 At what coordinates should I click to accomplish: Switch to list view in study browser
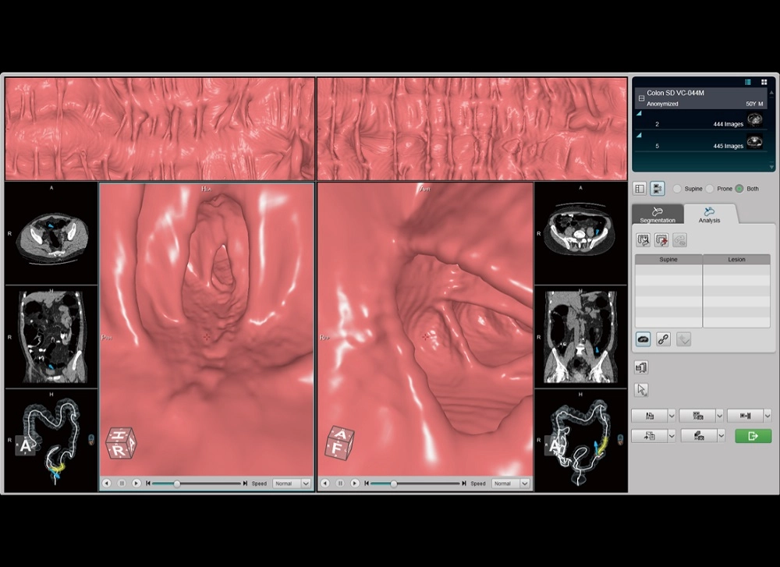[x=748, y=82]
